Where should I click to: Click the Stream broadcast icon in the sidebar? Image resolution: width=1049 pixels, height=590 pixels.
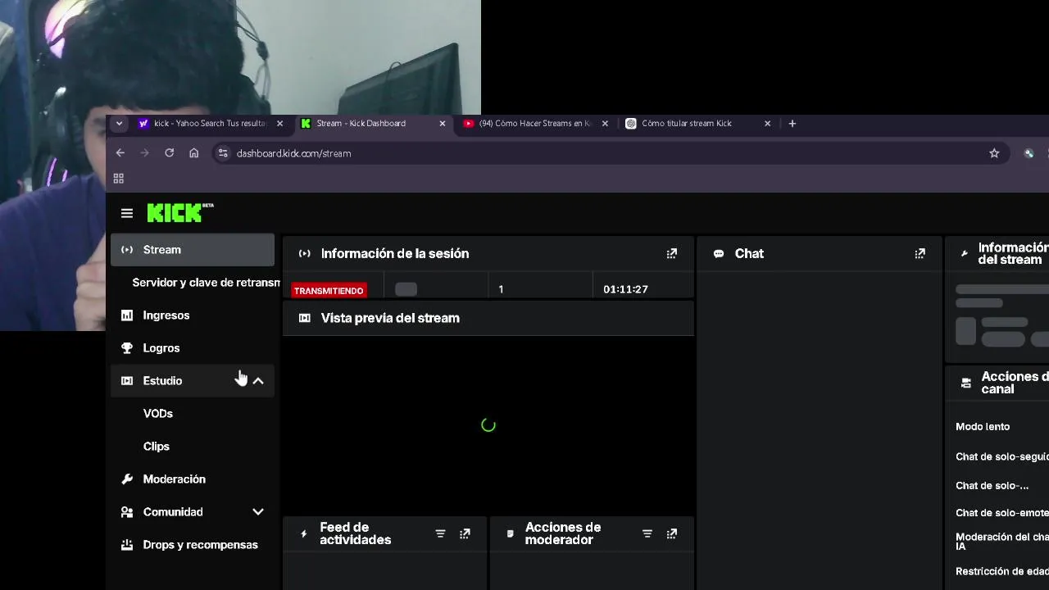127,250
